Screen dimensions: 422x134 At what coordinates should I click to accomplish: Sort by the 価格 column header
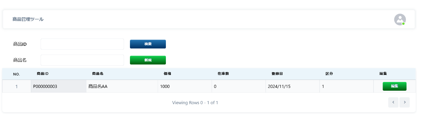(x=167, y=74)
